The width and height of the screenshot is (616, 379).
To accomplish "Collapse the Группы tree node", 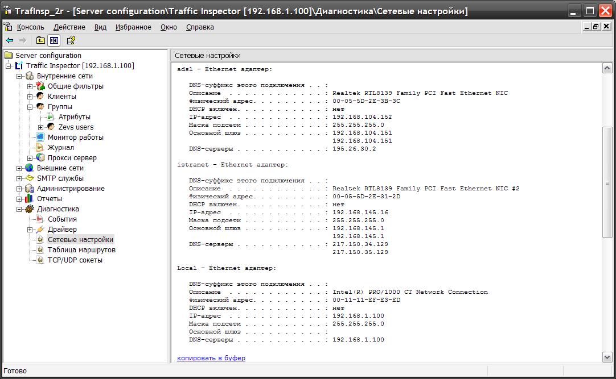I will (x=30, y=107).
